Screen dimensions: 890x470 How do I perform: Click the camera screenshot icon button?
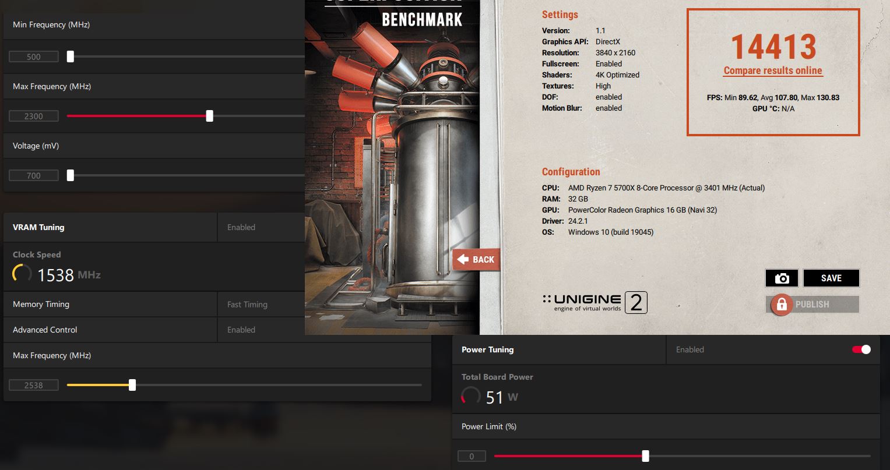782,278
